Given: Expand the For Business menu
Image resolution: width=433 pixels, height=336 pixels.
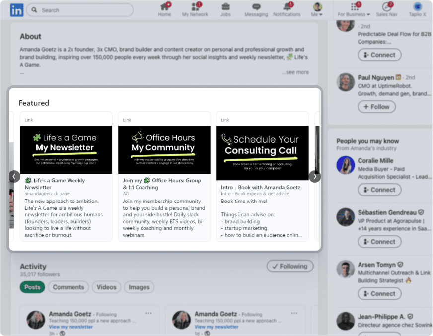Looking at the screenshot, I should pyautogui.click(x=354, y=9).
